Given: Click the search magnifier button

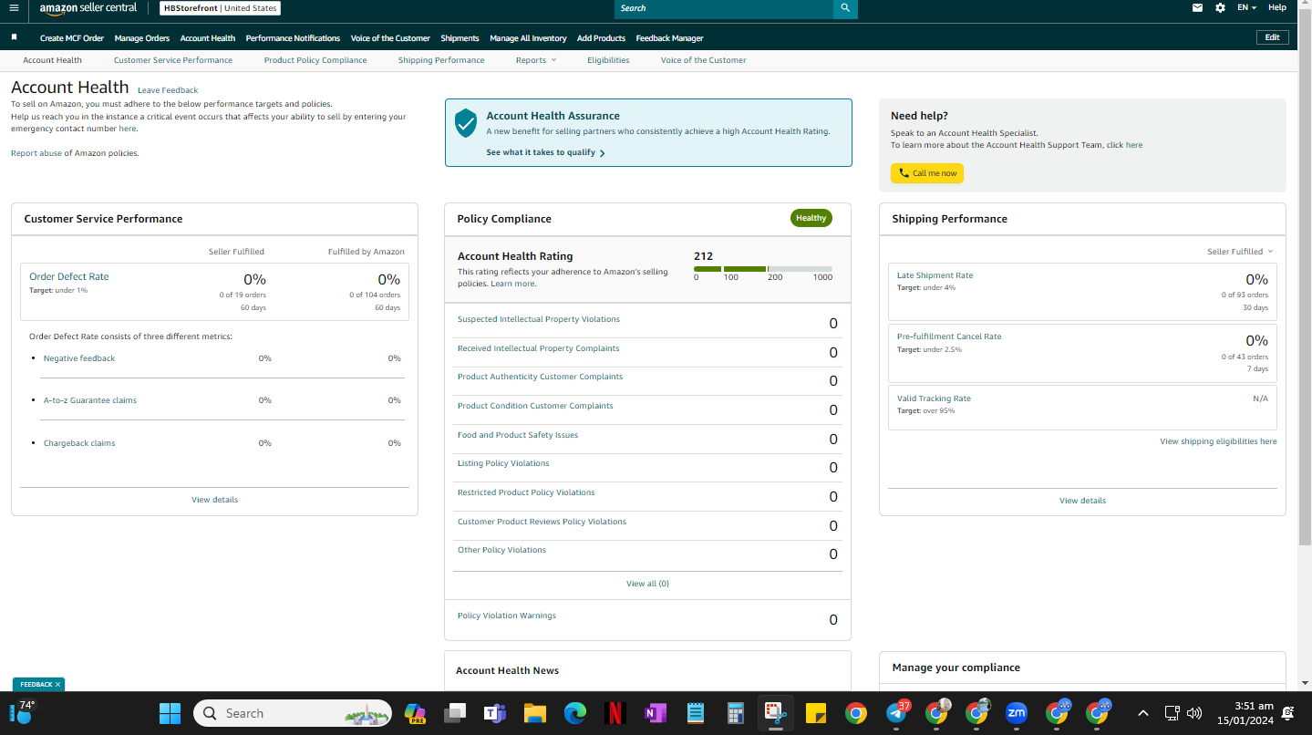Looking at the screenshot, I should 845,8.
